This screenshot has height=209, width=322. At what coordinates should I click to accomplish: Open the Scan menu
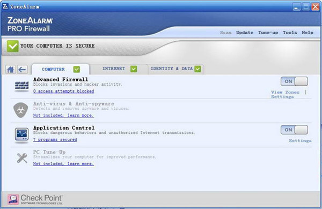226,32
